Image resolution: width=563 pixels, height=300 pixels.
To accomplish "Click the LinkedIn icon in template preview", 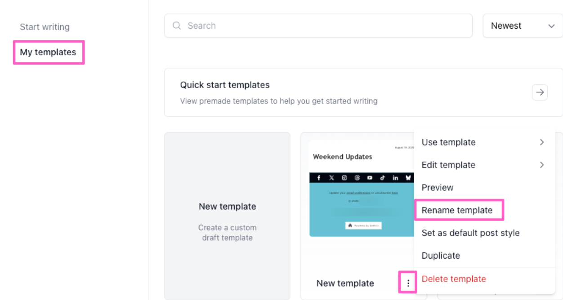I will point(395,178).
